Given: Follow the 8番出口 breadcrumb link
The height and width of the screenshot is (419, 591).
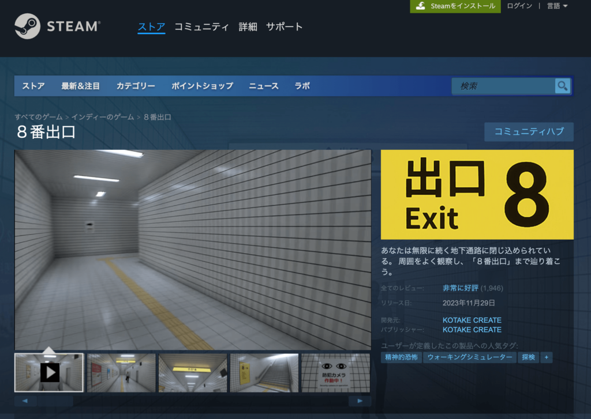Looking at the screenshot, I should 157,117.
